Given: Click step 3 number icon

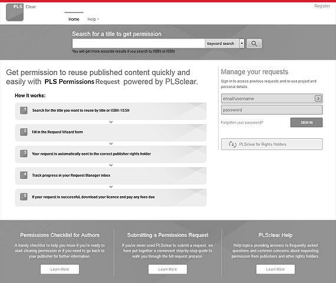Looking at the screenshot, I should click(24, 154).
